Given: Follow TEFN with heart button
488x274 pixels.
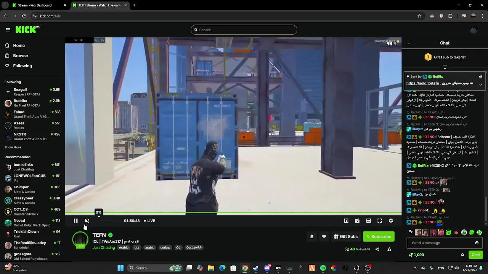Looking at the screenshot, I should [324, 237].
